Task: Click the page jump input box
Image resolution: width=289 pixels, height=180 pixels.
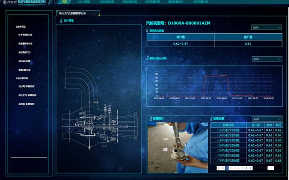Action: [271, 168]
